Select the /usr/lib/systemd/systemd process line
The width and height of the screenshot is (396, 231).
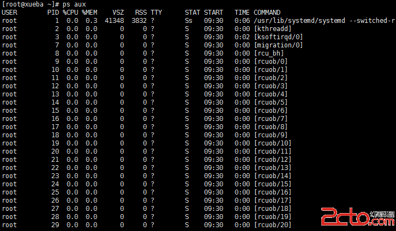[x=198, y=21]
